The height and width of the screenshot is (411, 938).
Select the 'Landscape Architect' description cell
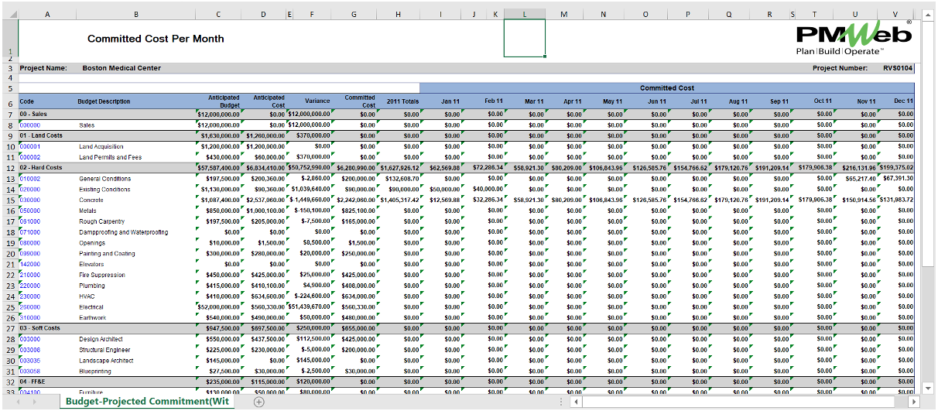pyautogui.click(x=106, y=361)
